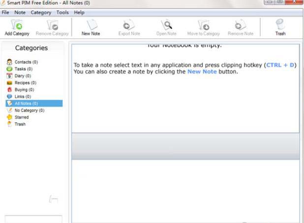Click the Add Category toolbar icon
The width and height of the screenshot is (304, 223).
tap(17, 25)
